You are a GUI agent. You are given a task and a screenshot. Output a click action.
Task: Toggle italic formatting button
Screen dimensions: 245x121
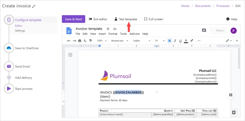pyautogui.click(x=175, y=41)
